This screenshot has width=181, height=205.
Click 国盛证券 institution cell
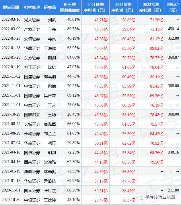coord(32,77)
